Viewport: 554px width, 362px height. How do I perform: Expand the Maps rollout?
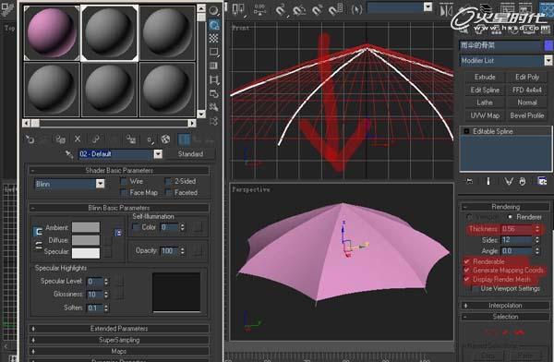[119, 351]
